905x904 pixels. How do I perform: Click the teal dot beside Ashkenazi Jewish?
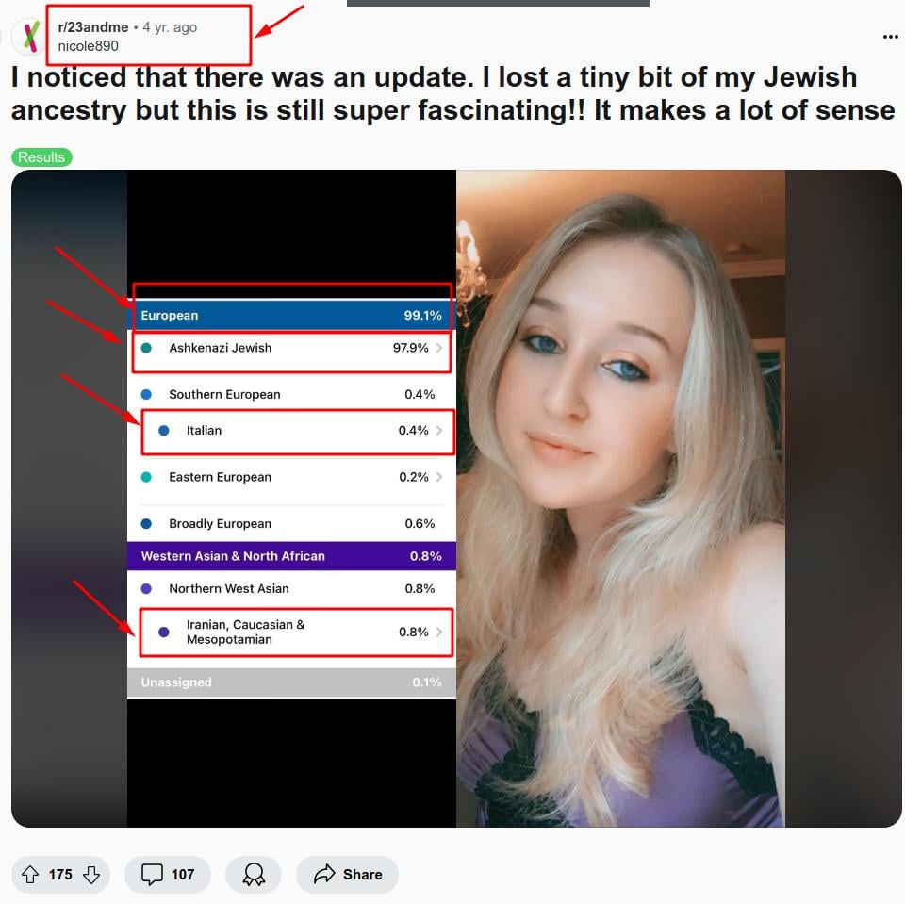pos(146,348)
